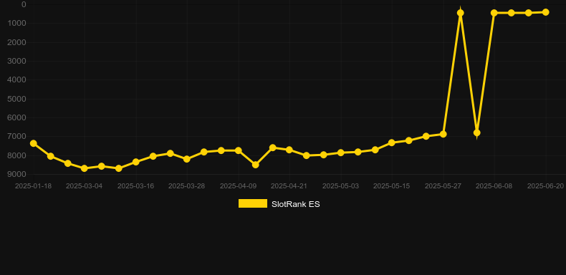
Task: Click the 2025-05-27 date label
Action: (x=443, y=186)
